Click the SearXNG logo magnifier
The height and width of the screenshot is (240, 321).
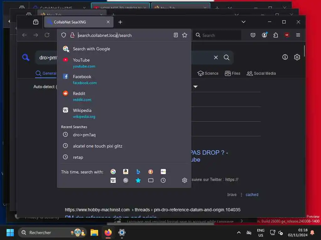[26, 57]
